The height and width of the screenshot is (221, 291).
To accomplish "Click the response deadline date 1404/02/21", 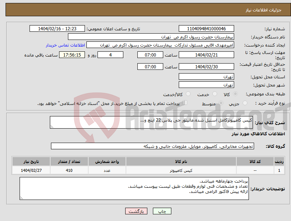I will [206, 55].
